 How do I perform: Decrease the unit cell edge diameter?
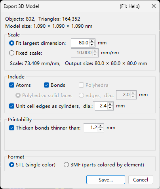(x=110, y=108)
